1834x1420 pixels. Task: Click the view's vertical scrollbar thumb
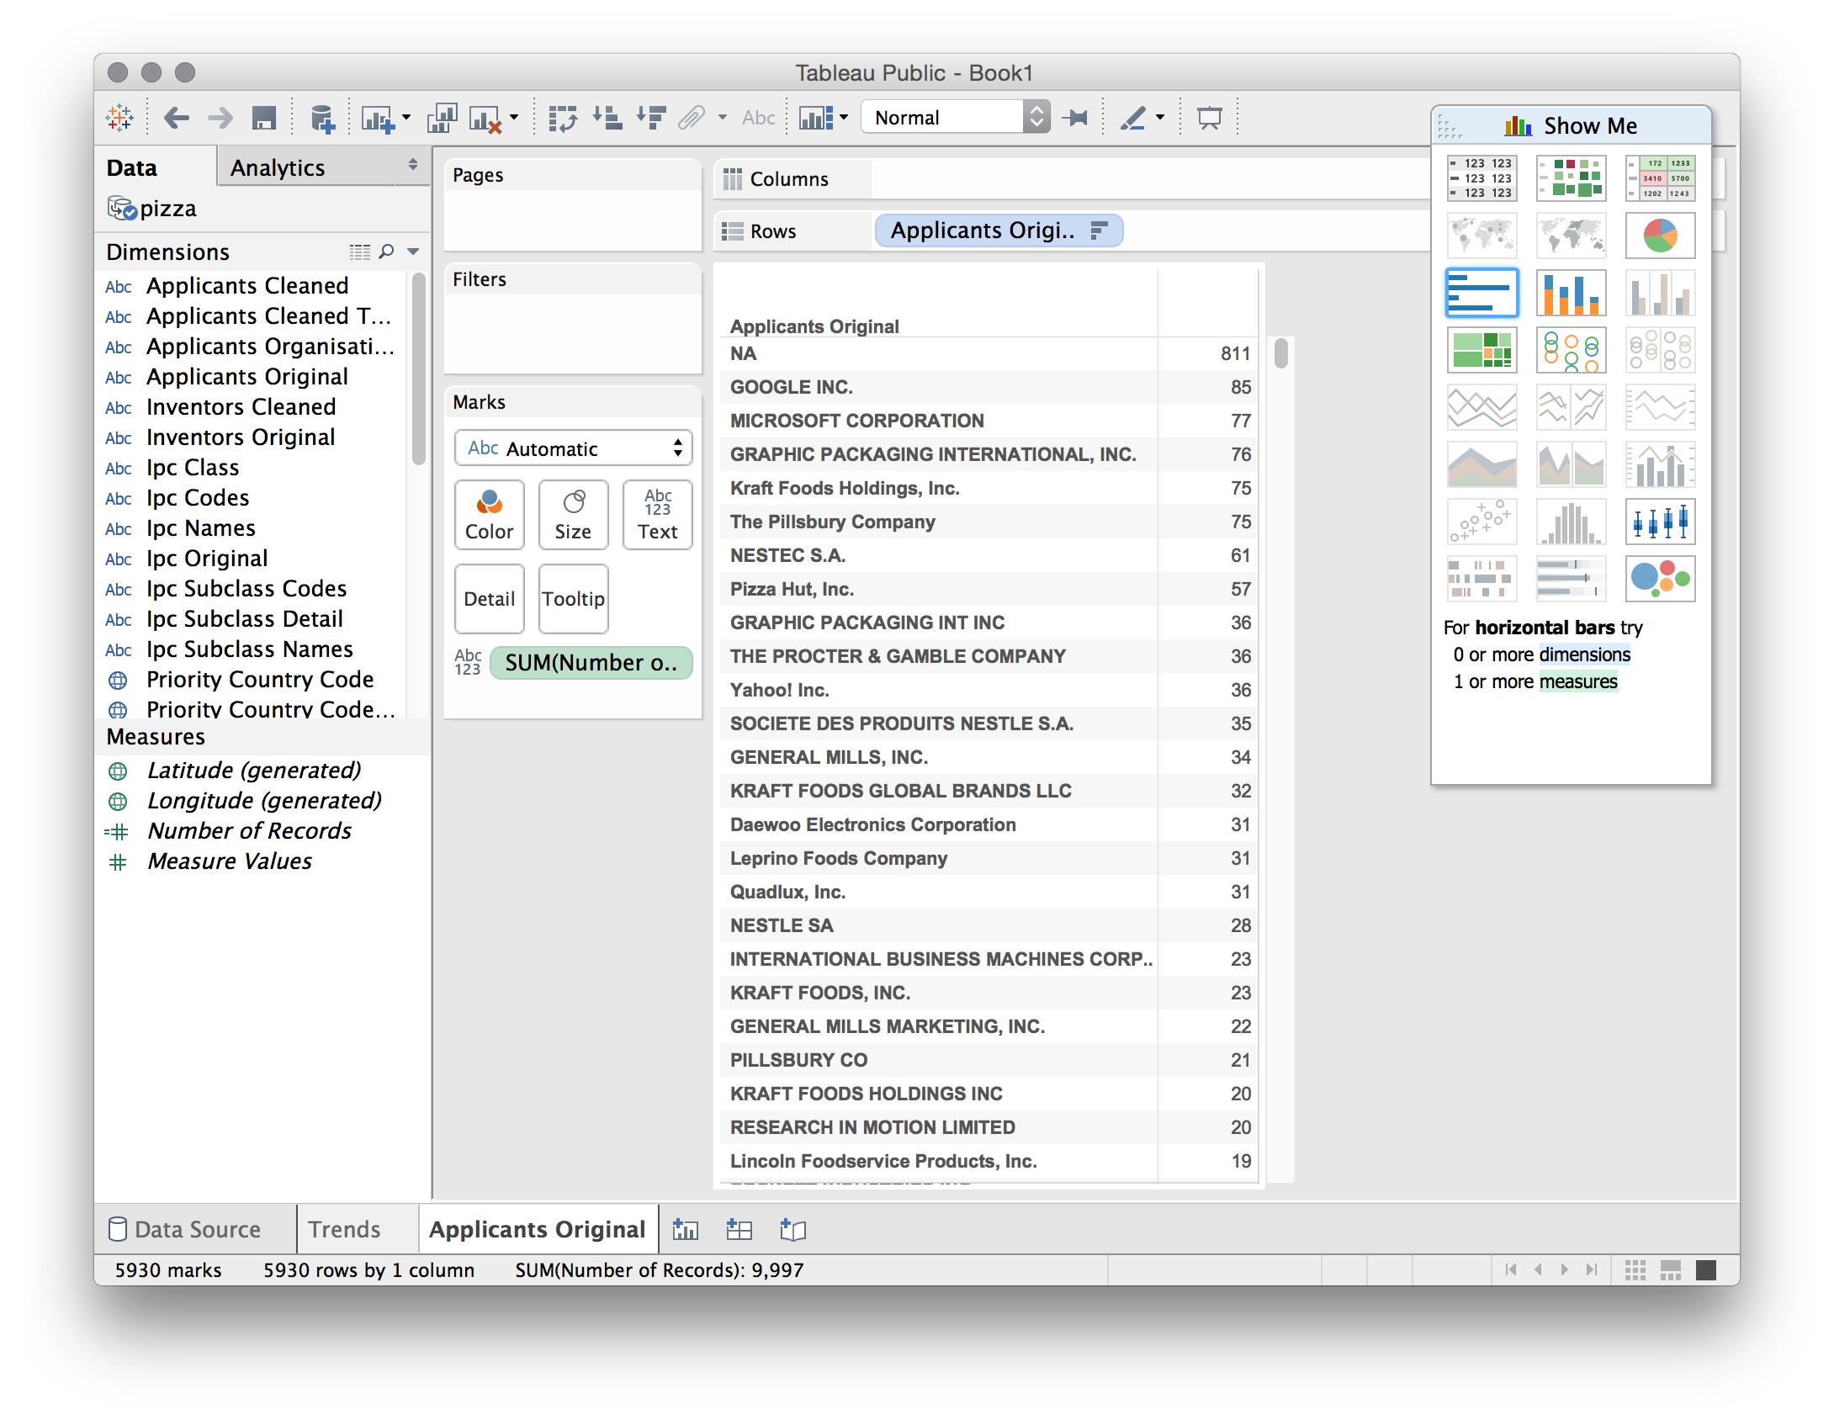coord(1280,352)
